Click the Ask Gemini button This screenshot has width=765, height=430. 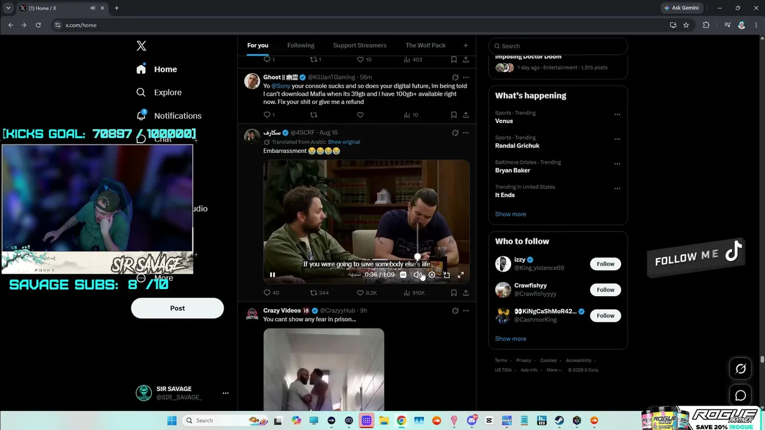tap(681, 8)
